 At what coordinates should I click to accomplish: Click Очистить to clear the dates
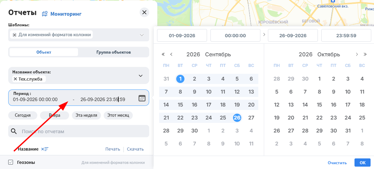coord(337,163)
